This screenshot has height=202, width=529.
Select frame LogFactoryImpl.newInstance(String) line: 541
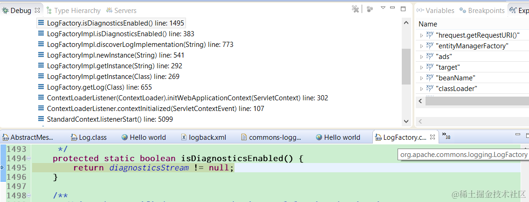pos(116,55)
